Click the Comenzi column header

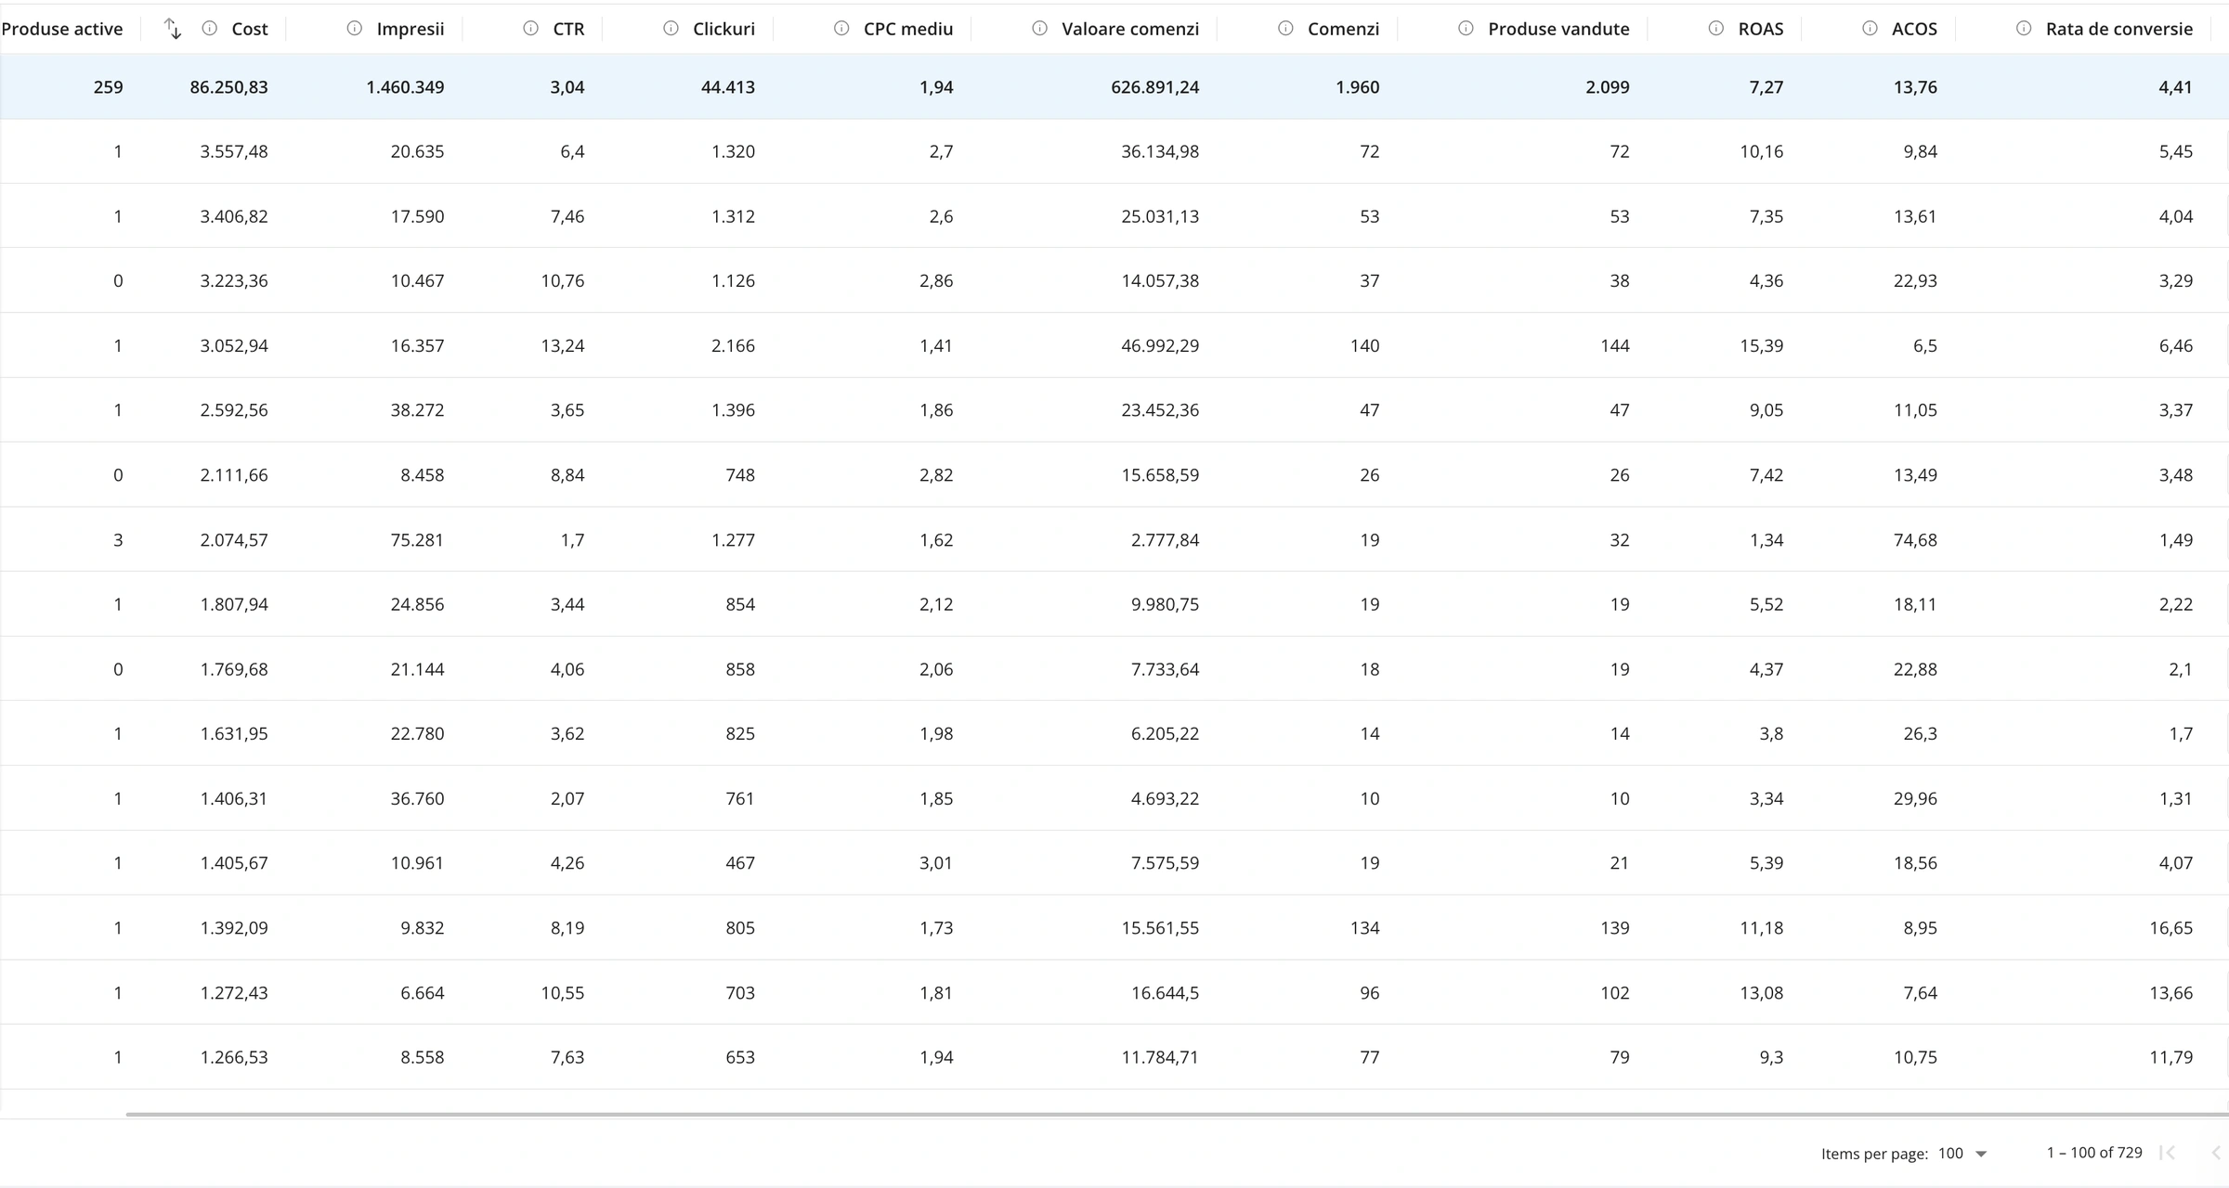1343,29
